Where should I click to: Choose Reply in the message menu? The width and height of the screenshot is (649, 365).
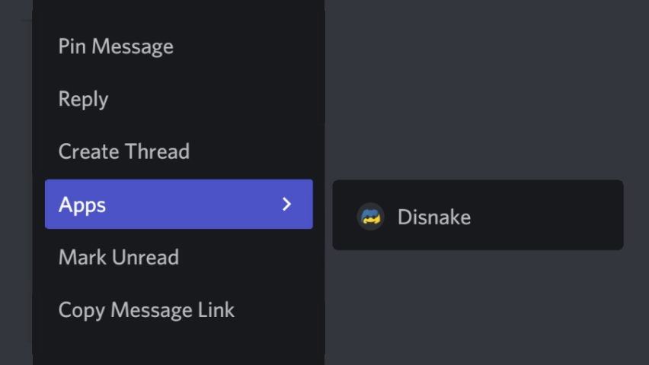[83, 99]
